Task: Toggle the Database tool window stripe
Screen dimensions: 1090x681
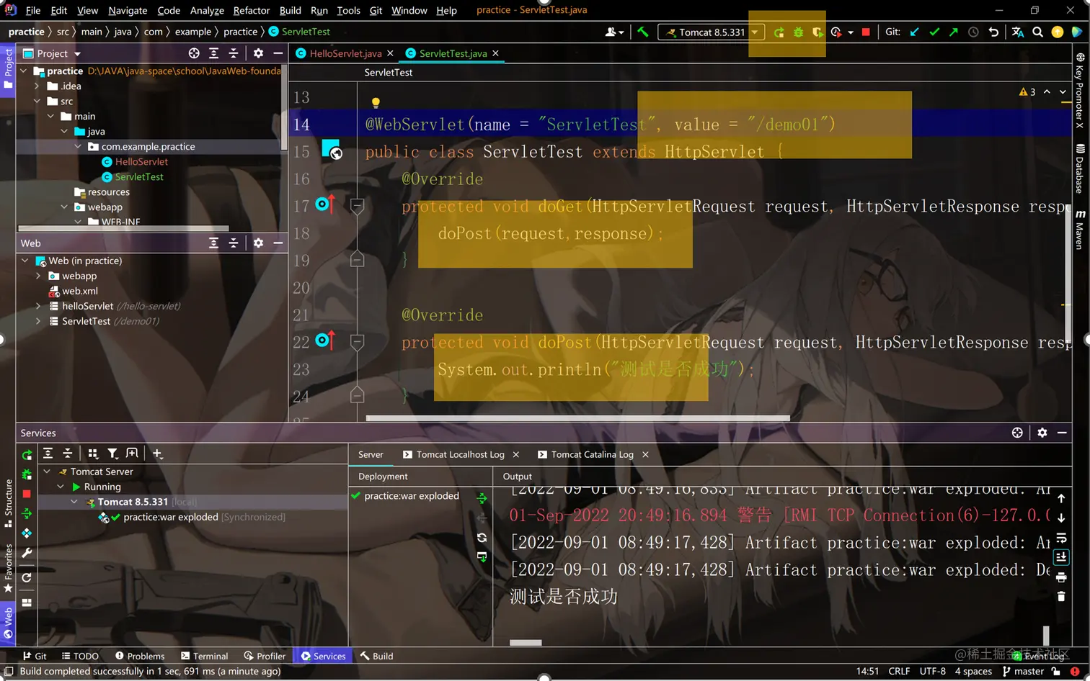Action: click(x=1080, y=169)
